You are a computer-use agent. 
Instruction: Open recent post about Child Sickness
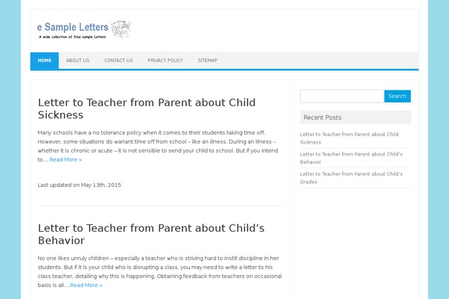tap(349, 138)
